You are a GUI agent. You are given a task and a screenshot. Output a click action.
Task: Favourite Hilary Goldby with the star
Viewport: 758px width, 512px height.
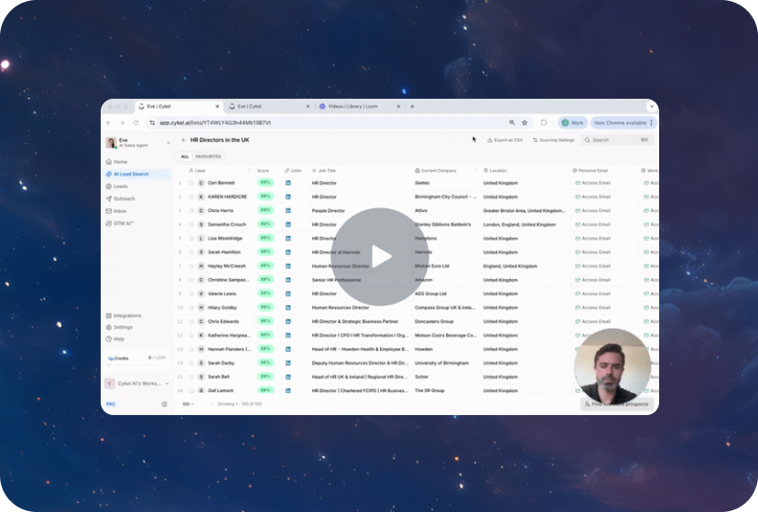tap(191, 308)
